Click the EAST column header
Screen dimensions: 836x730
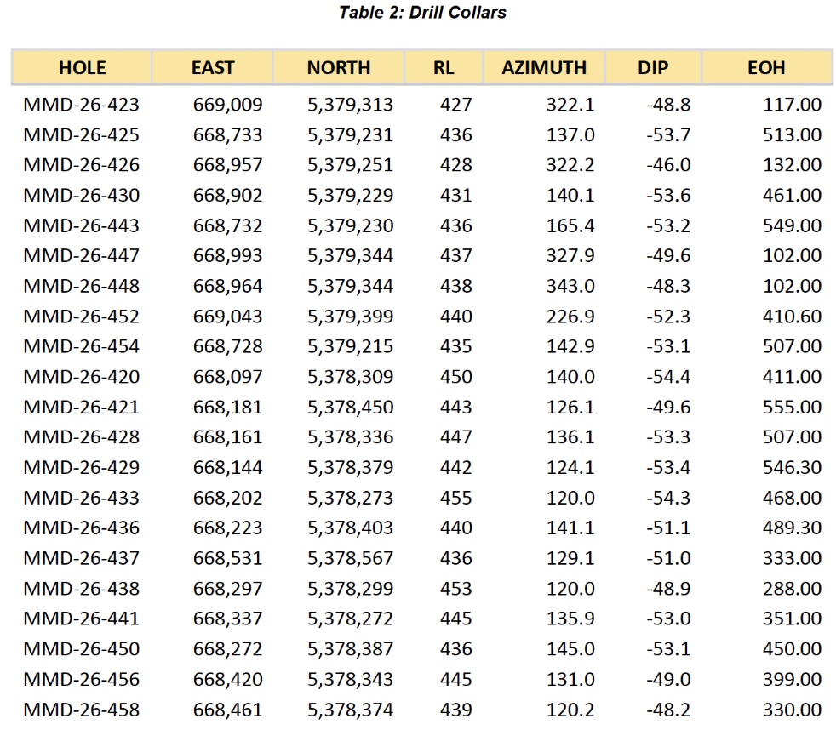(213, 68)
